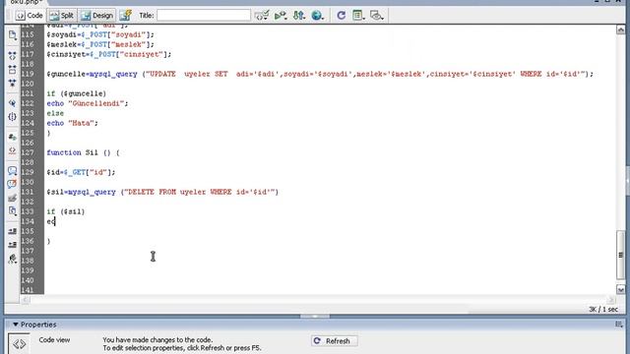Click the vertical scrollbar thumb
Viewport: 630px width, 354px height.
coord(620,255)
